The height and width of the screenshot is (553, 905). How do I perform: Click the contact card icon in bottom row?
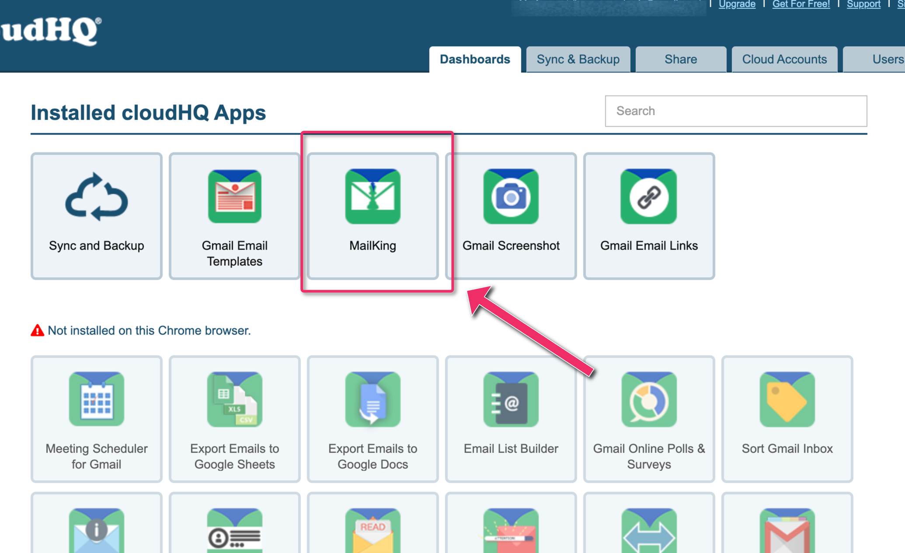click(x=235, y=530)
